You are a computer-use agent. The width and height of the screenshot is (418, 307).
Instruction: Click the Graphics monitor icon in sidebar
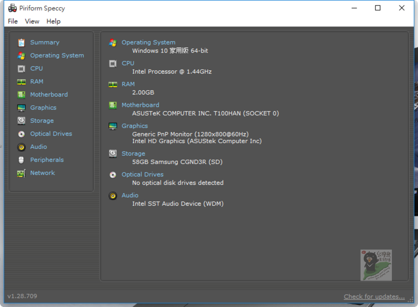pyautogui.click(x=21, y=108)
